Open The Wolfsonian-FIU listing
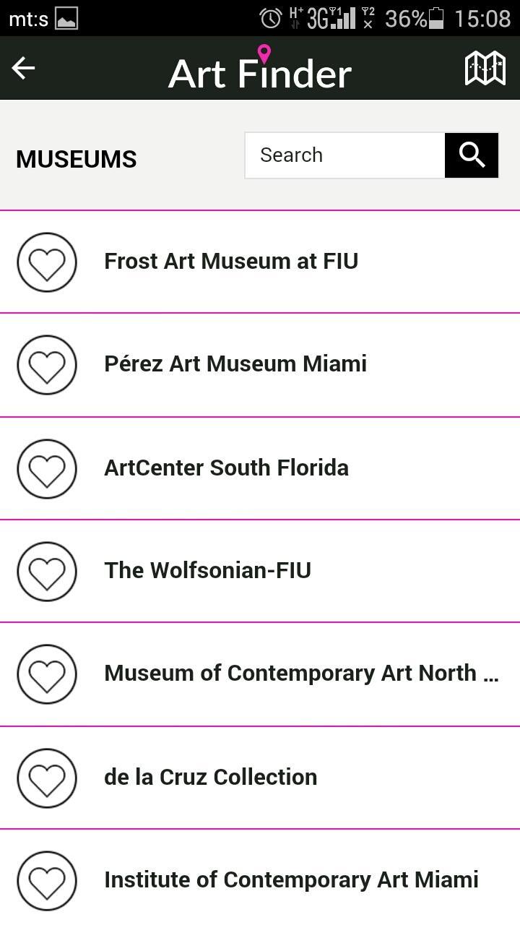This screenshot has height=925, width=520. [260, 571]
